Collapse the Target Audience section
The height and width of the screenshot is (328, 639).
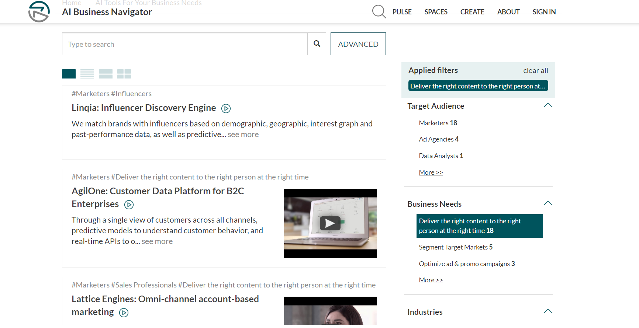(548, 105)
